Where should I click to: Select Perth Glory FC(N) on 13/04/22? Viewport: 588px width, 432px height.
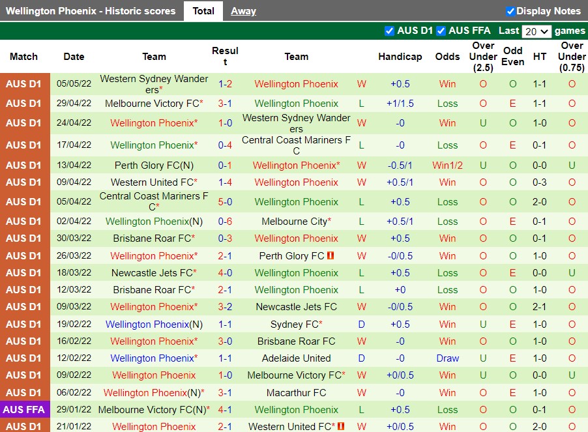coord(154,166)
